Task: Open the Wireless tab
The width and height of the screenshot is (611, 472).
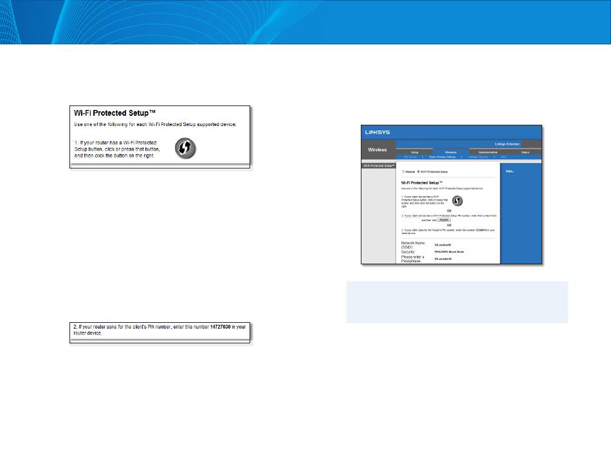Action: pos(450,152)
